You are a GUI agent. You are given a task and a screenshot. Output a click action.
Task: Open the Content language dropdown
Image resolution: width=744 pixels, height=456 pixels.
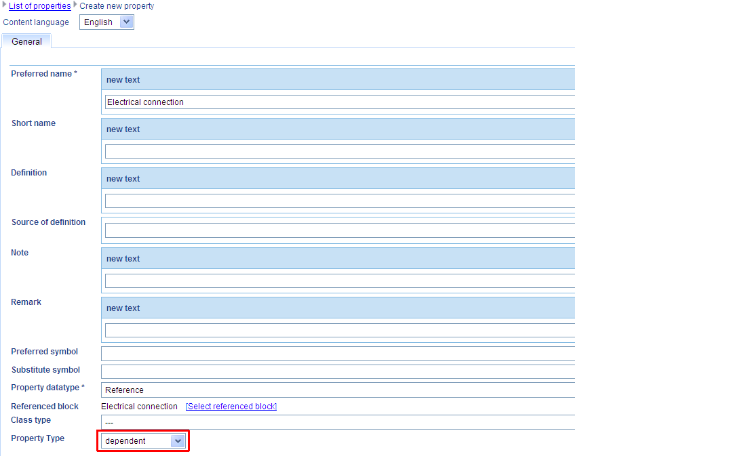[x=106, y=22]
